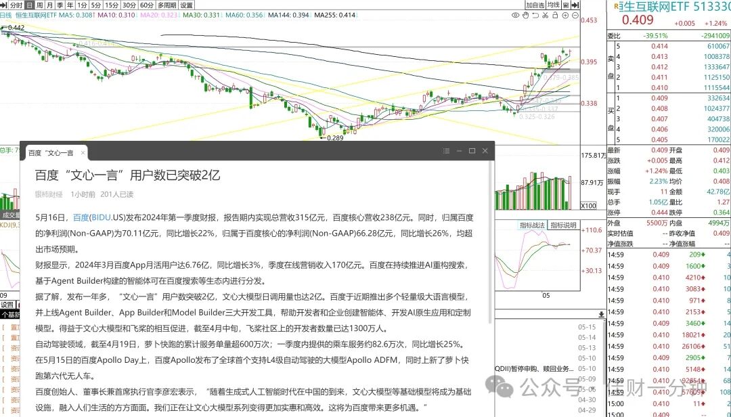Click the small chart icon beside 均线
Screen dimensions: 731x417
(x=566, y=5)
